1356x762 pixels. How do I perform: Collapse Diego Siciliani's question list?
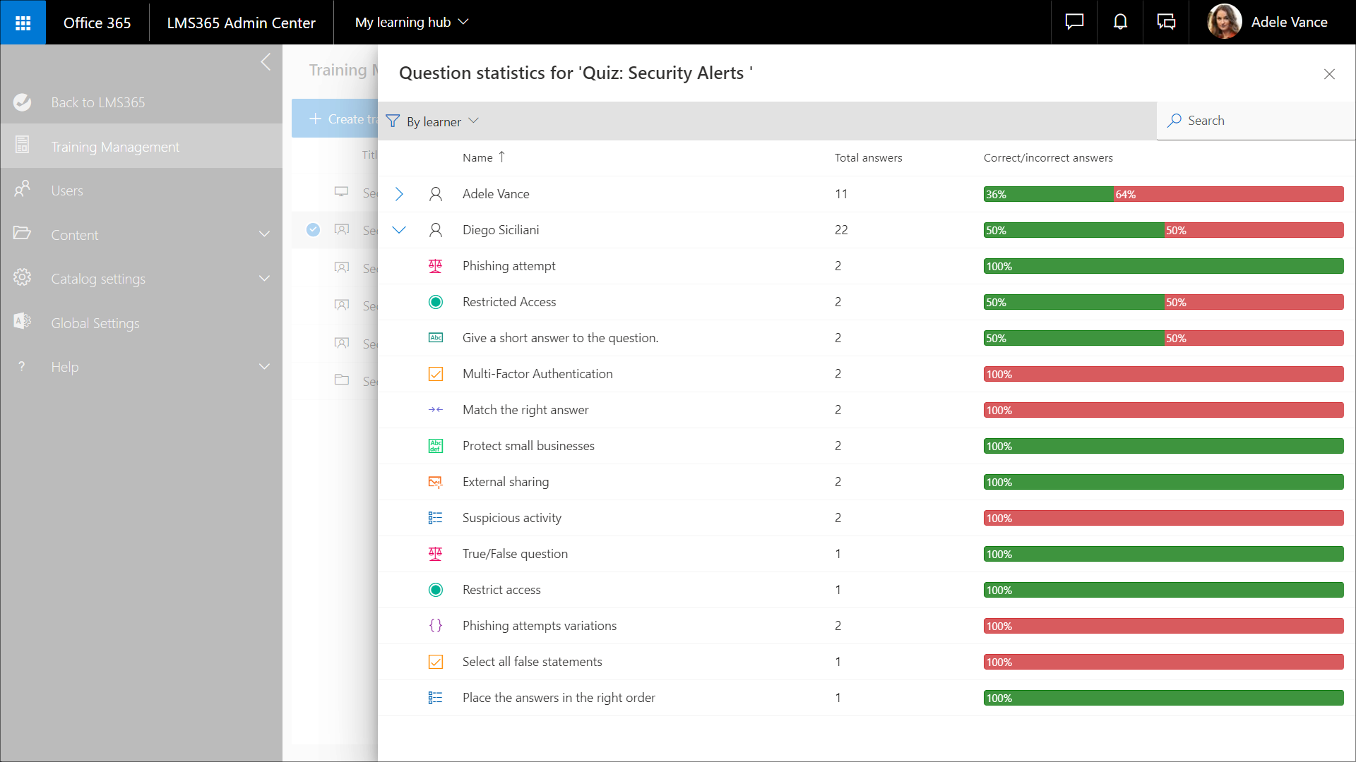click(x=399, y=230)
